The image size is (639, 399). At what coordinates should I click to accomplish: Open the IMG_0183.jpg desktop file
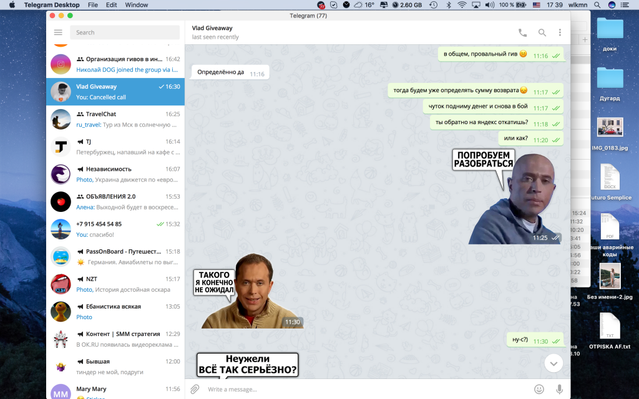pyautogui.click(x=610, y=128)
